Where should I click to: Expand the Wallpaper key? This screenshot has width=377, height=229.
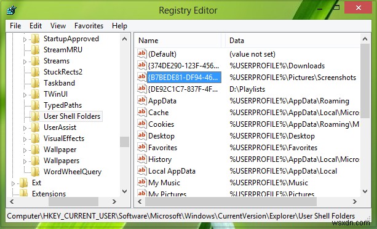click(25, 150)
